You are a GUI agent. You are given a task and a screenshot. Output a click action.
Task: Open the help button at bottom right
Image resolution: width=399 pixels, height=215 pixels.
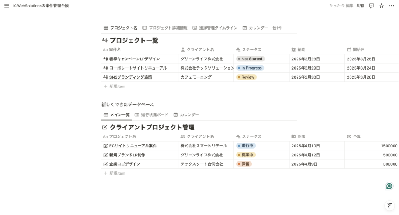[x=389, y=206]
